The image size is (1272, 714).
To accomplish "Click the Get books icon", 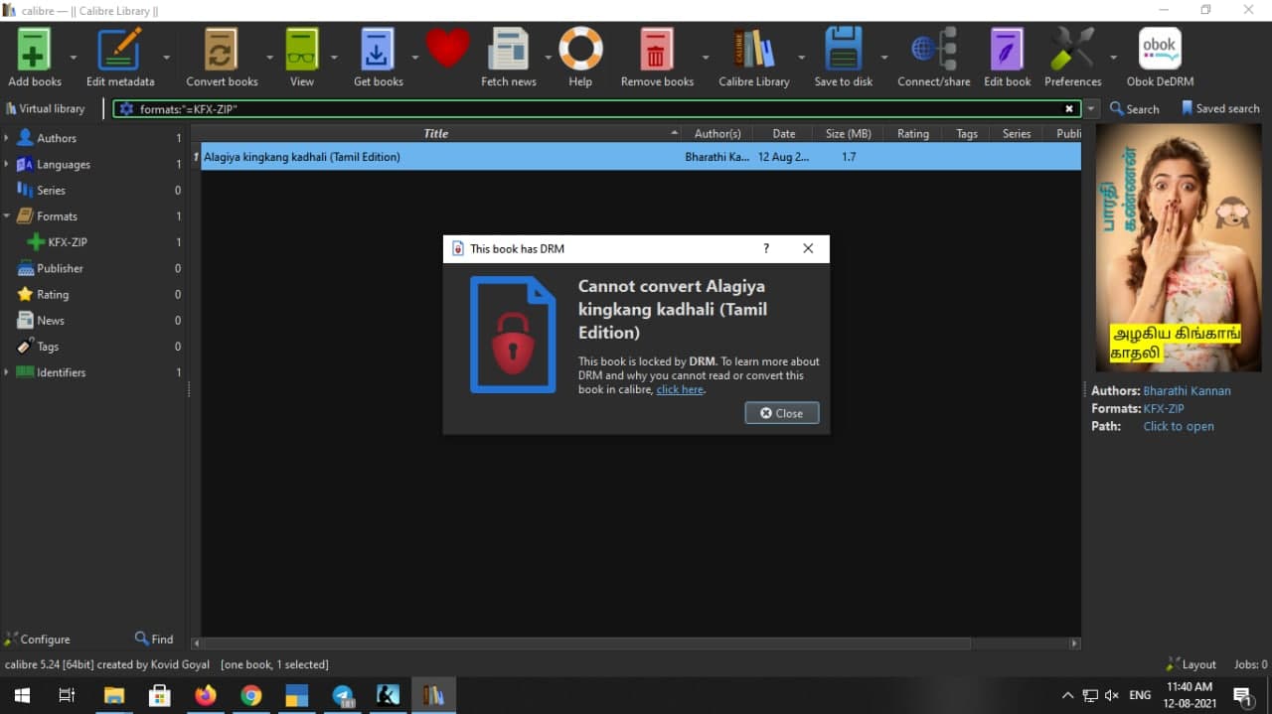I will [378, 50].
